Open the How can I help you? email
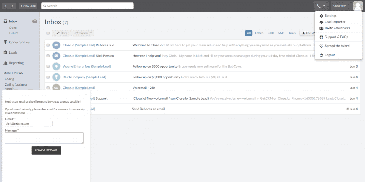This screenshot has width=365, height=182. click(x=147, y=56)
